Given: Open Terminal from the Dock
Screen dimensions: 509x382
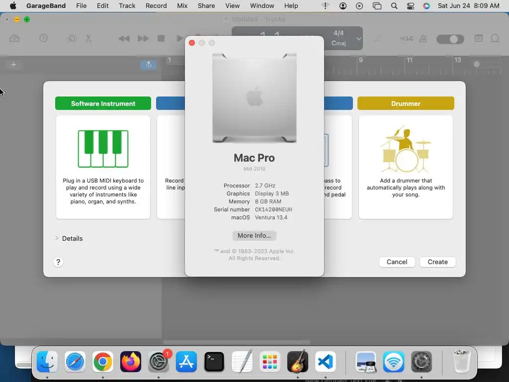Looking at the screenshot, I should pos(214,362).
